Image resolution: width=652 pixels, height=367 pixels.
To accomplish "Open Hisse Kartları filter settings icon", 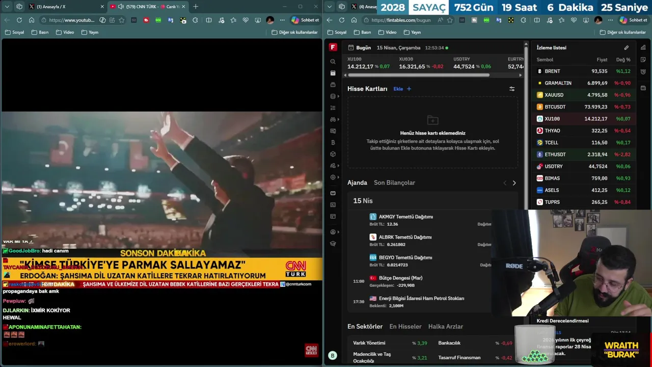I will tap(512, 89).
